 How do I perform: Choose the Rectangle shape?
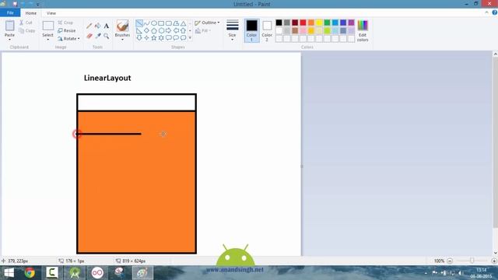coord(161,23)
